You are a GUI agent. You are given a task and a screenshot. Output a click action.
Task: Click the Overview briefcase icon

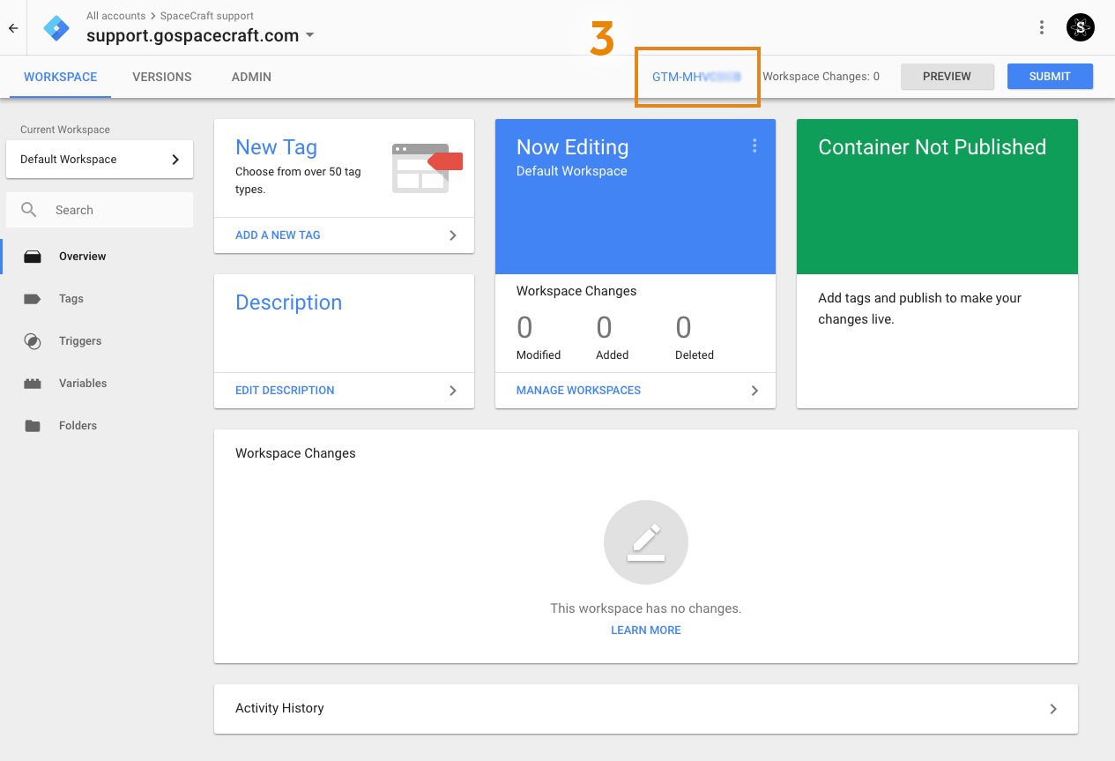[33, 257]
